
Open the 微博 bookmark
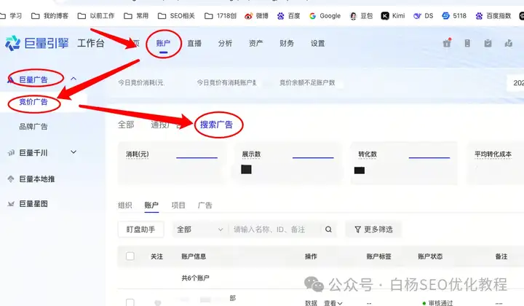pos(256,16)
